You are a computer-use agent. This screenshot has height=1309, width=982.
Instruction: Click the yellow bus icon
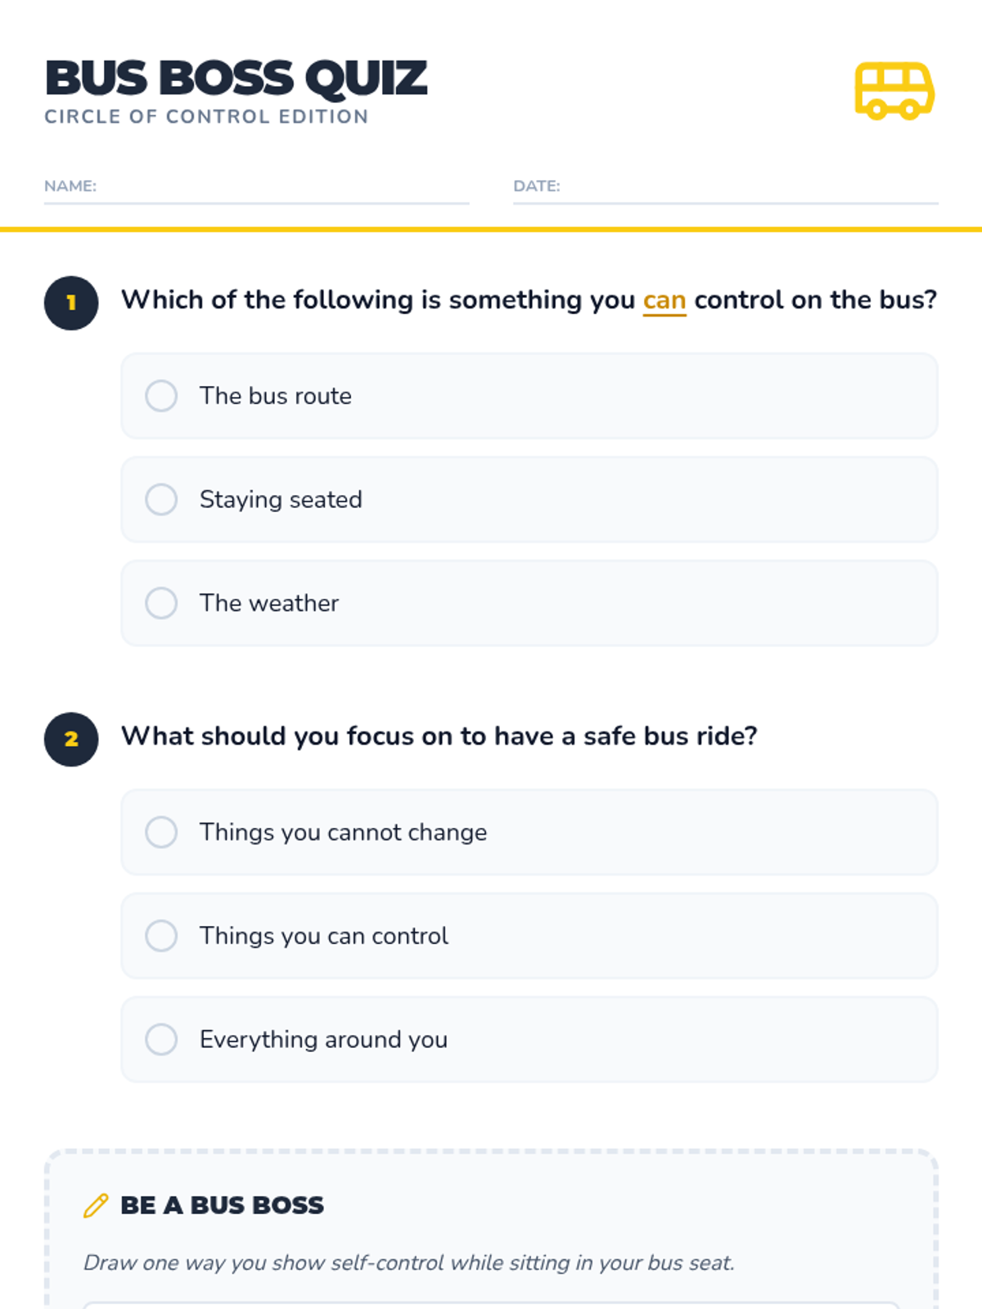click(894, 90)
